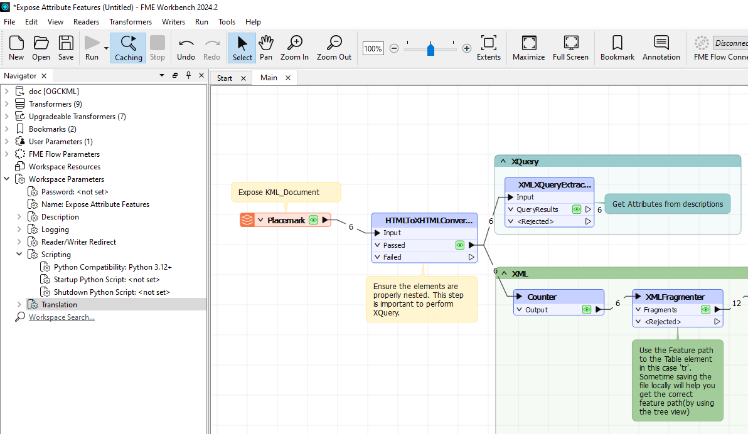Click the minus button on zoom slider

tap(394, 48)
